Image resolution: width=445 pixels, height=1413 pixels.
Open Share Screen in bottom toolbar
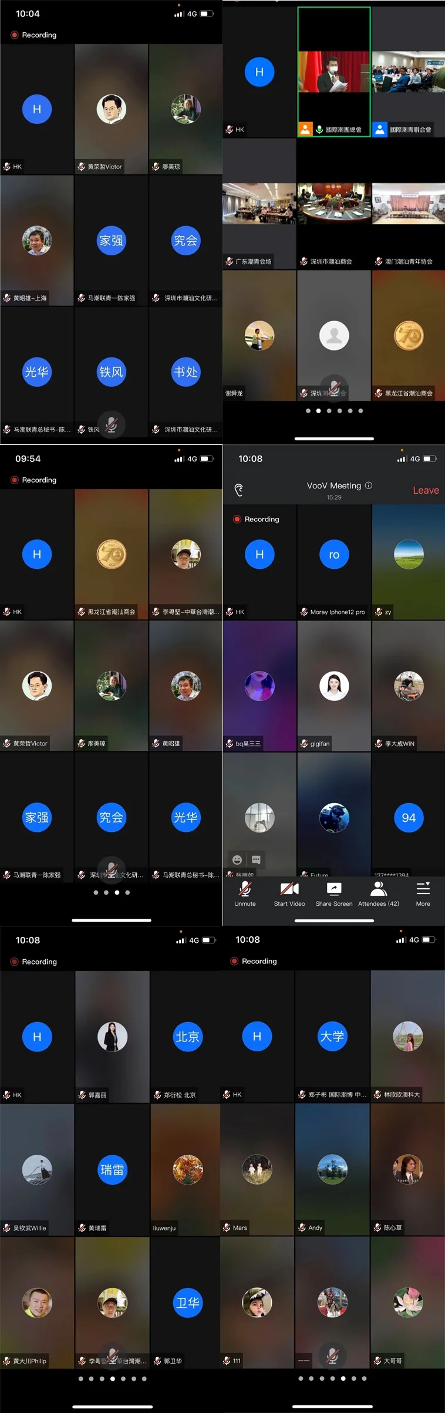pos(333,893)
